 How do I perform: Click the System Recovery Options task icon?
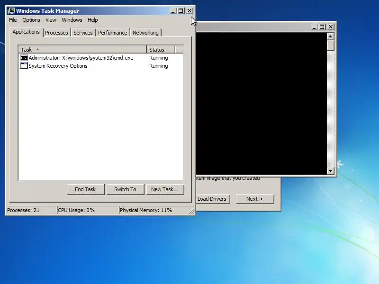24,66
